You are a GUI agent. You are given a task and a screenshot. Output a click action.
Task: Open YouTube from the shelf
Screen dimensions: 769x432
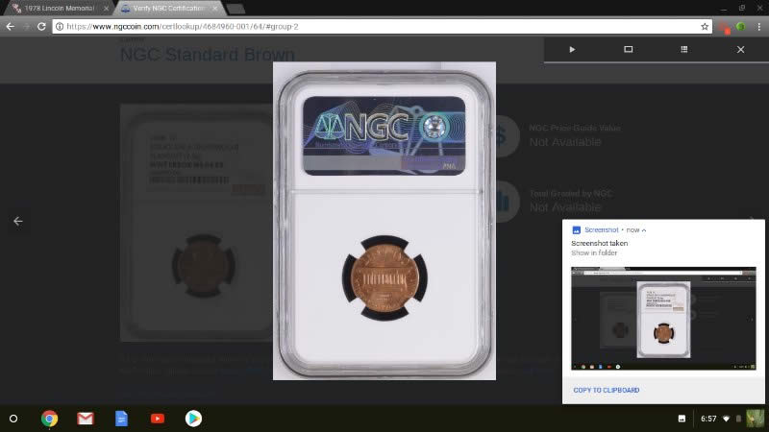[x=158, y=419]
